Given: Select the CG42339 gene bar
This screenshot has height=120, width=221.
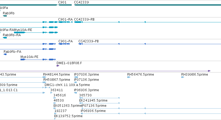Looking at the screenshot, I should tap(148, 5).
